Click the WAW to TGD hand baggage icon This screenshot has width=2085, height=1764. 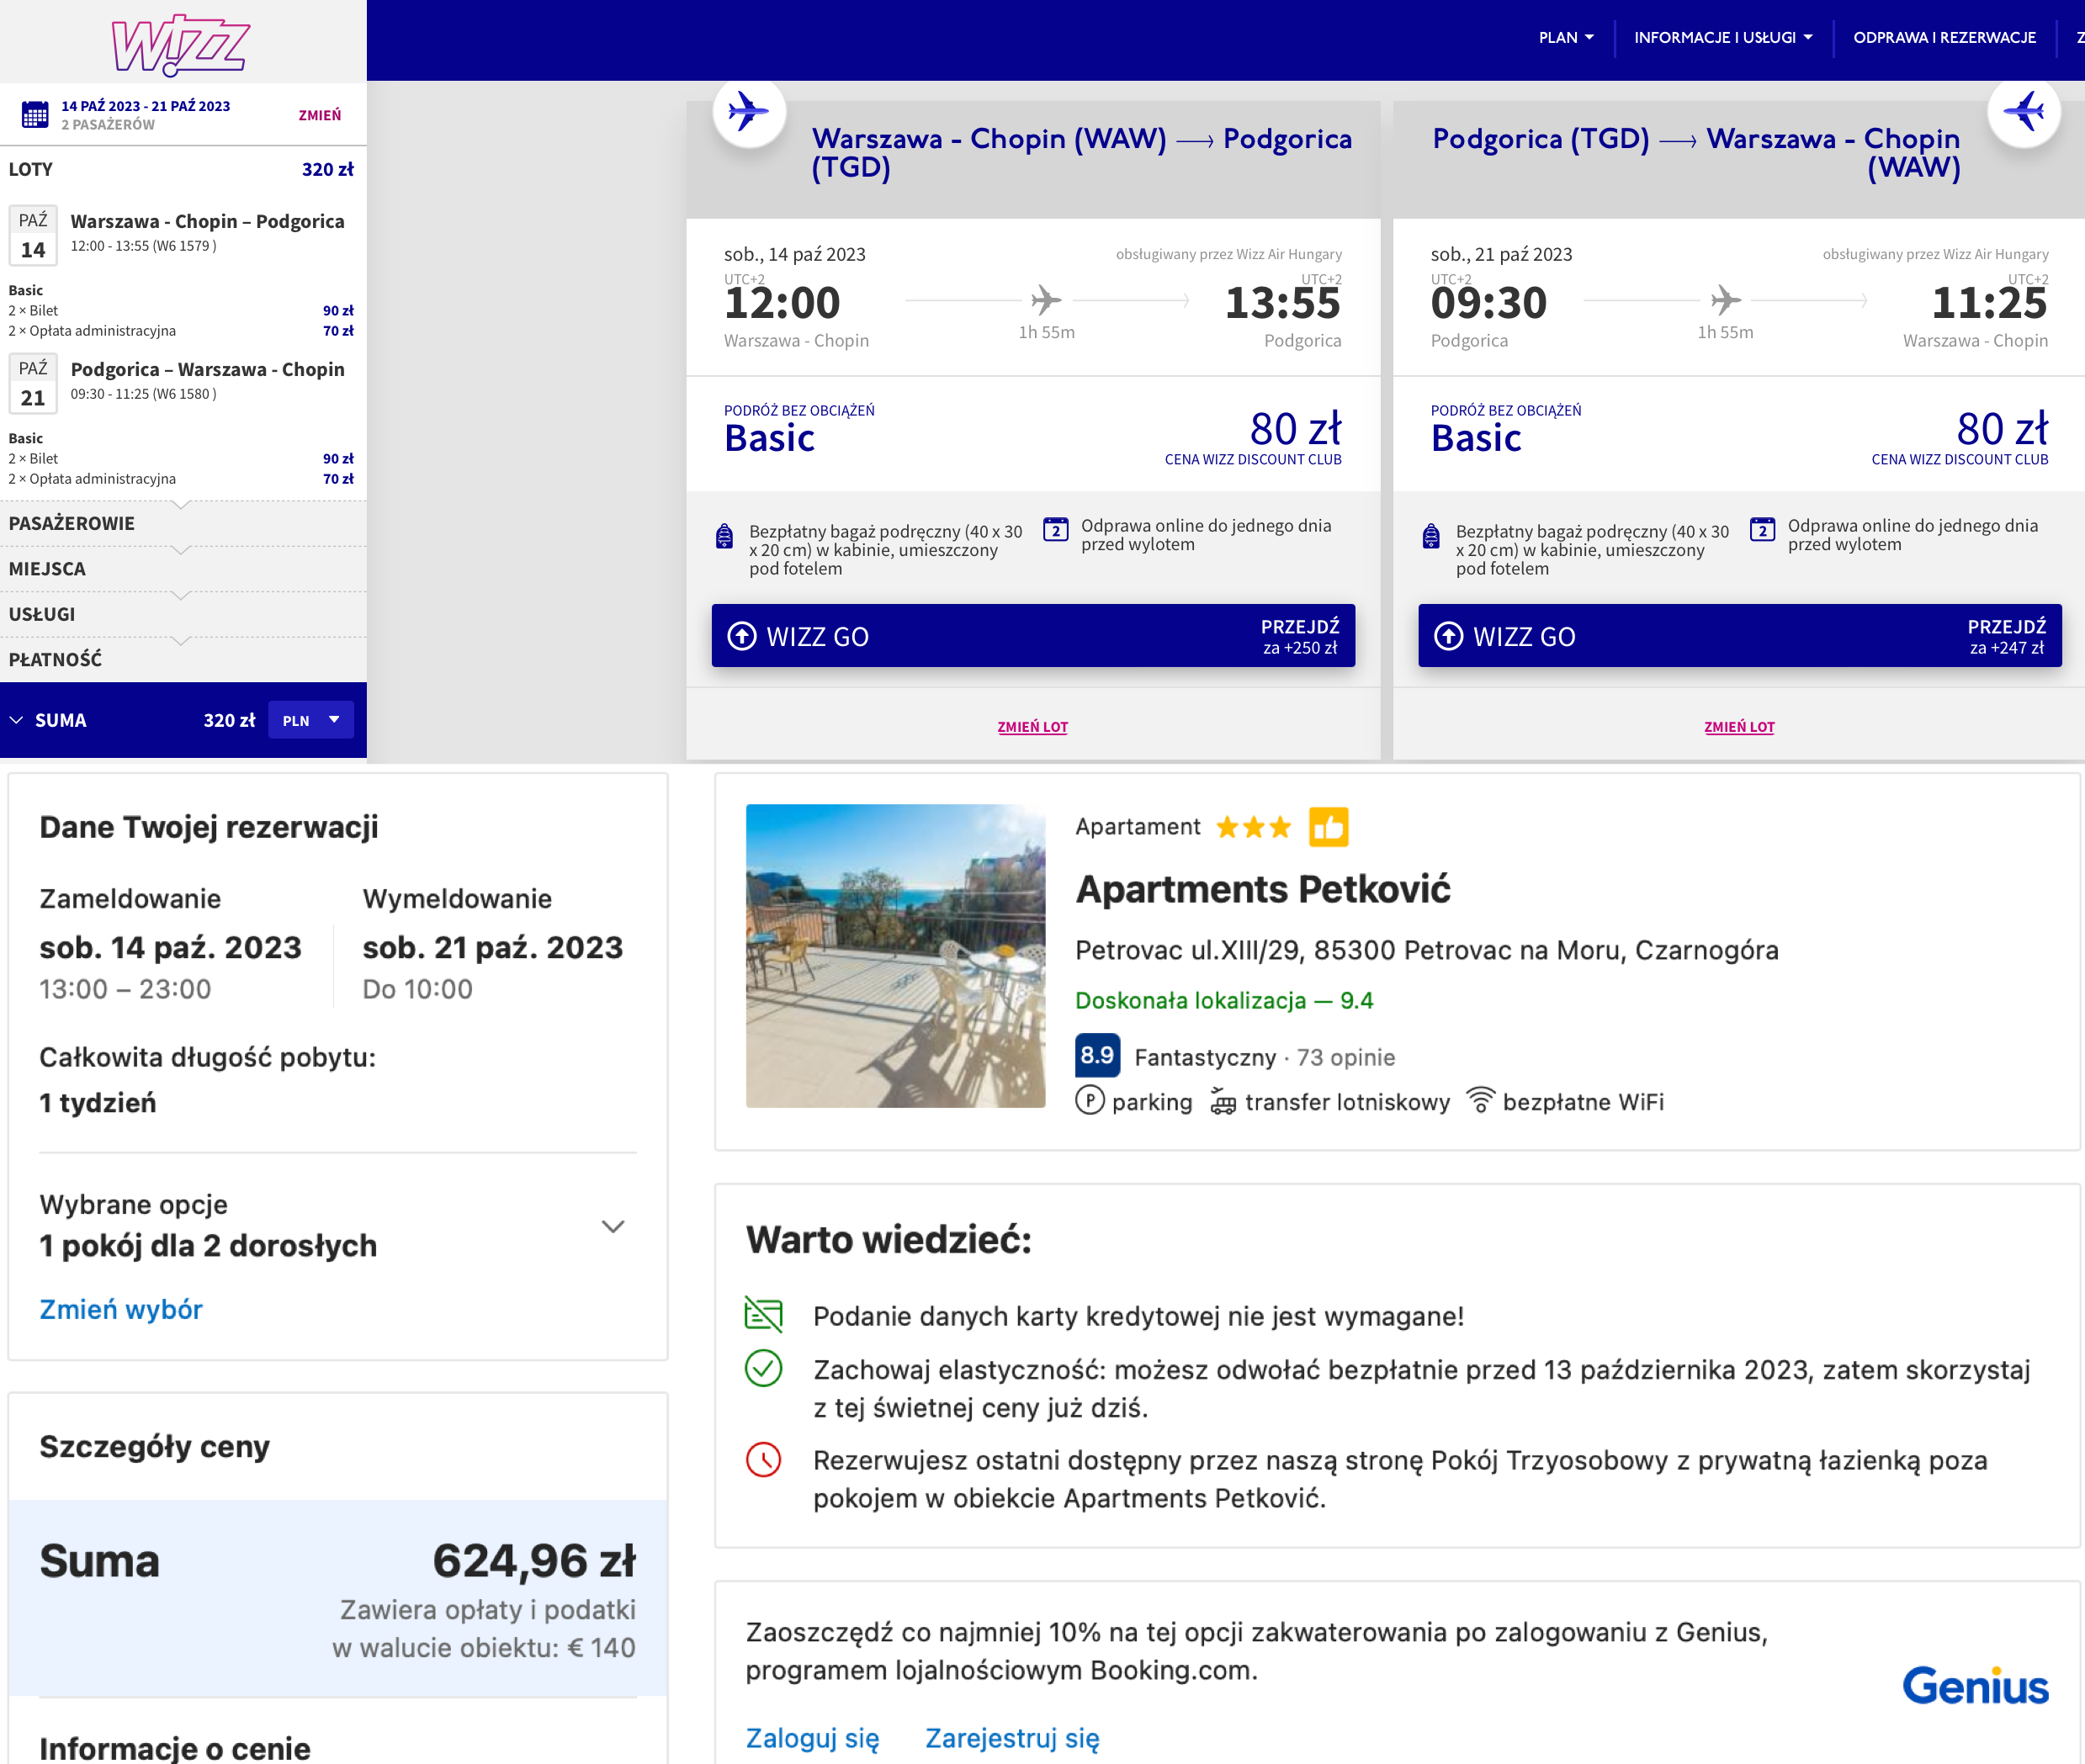(x=724, y=537)
